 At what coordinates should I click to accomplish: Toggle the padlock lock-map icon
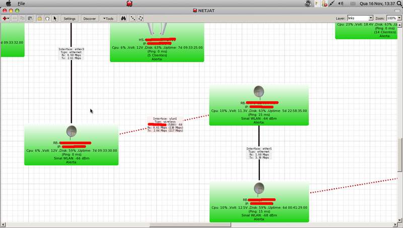[39, 18]
